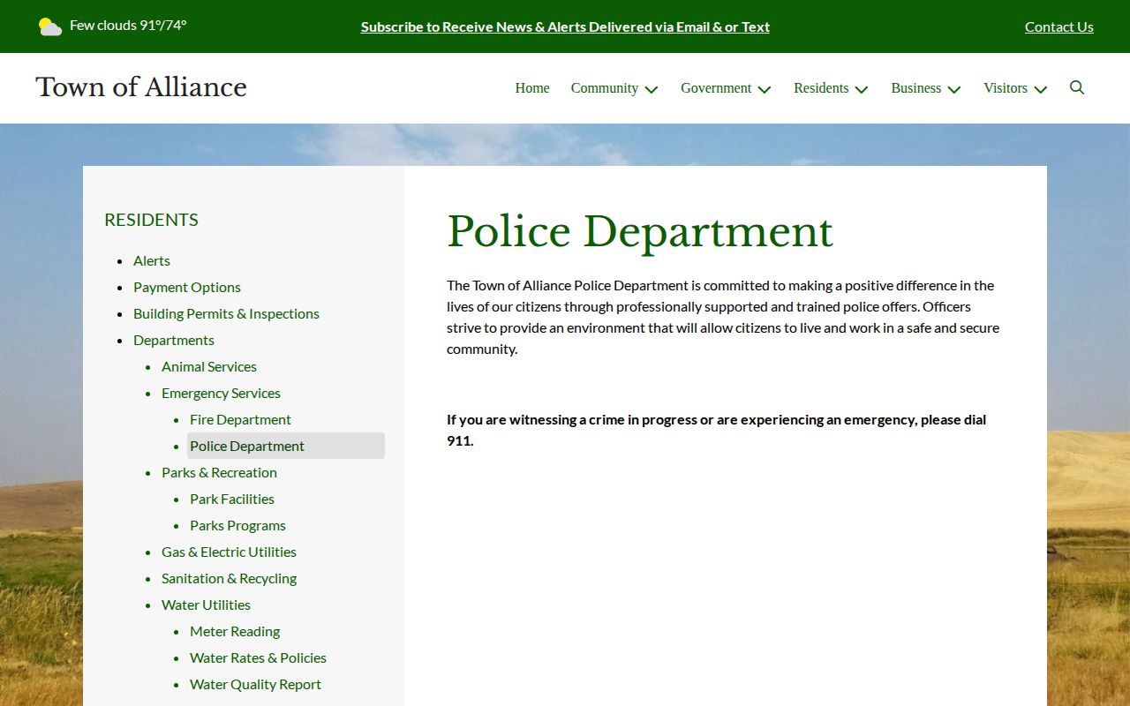Open Sanitation & Recycling sidebar link

tap(229, 578)
